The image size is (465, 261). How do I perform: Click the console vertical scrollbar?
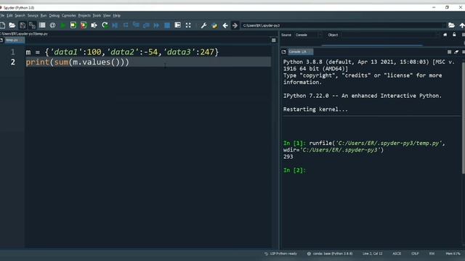[x=464, y=118]
